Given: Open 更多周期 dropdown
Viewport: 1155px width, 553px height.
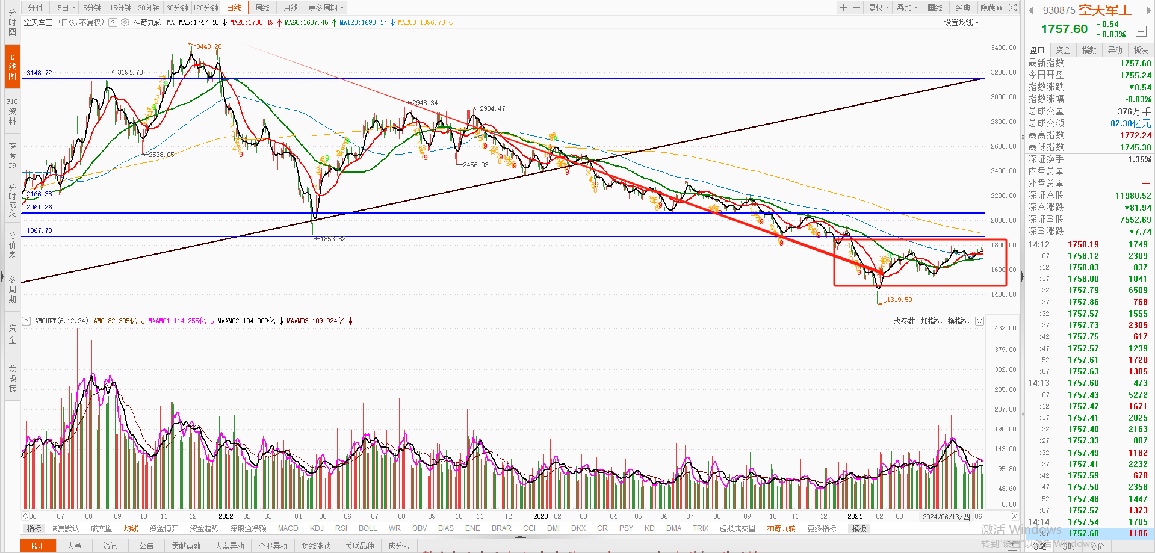Looking at the screenshot, I should [x=326, y=8].
